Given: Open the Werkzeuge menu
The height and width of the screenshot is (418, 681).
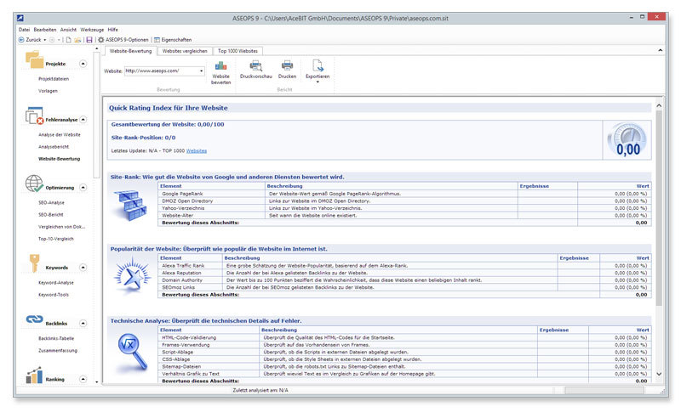Looking at the screenshot, I should coord(92,30).
